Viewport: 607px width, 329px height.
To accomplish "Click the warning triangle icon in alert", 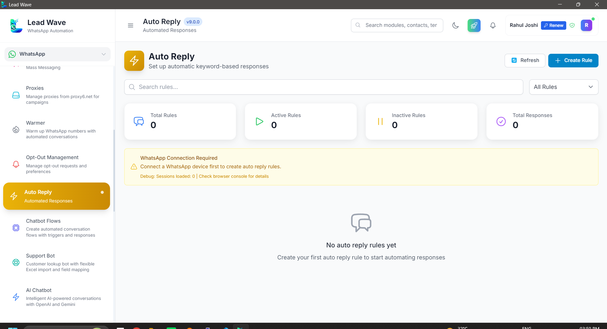I will [134, 167].
